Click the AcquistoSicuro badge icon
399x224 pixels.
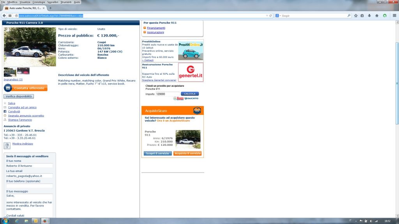tap(197, 110)
